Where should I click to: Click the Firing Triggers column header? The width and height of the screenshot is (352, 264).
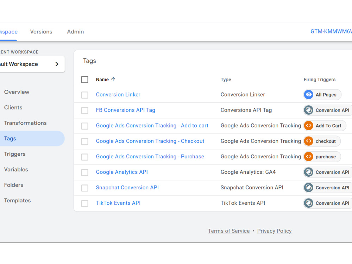point(320,80)
